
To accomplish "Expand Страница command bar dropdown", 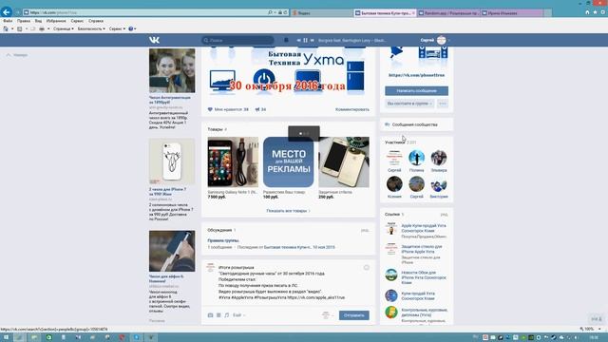I will (64, 28).
